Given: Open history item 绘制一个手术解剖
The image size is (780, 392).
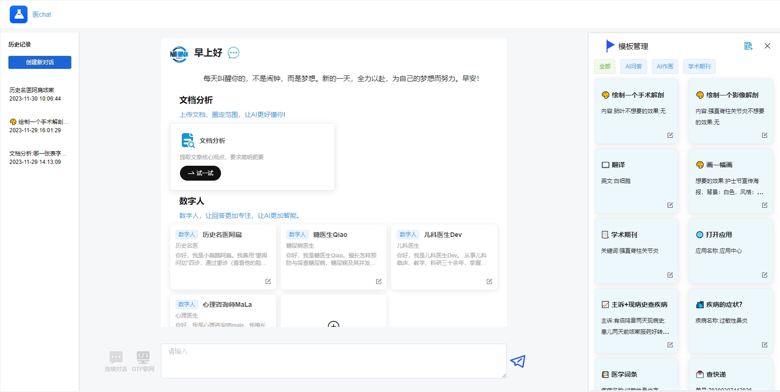Looking at the screenshot, I should pos(39,126).
